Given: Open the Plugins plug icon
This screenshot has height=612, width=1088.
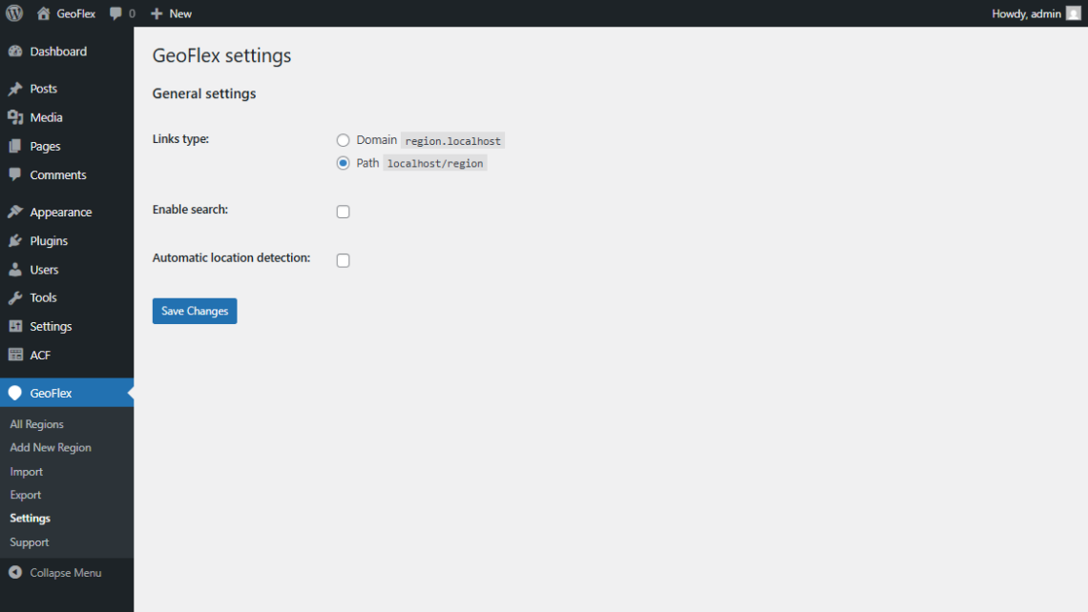Looking at the screenshot, I should point(15,241).
